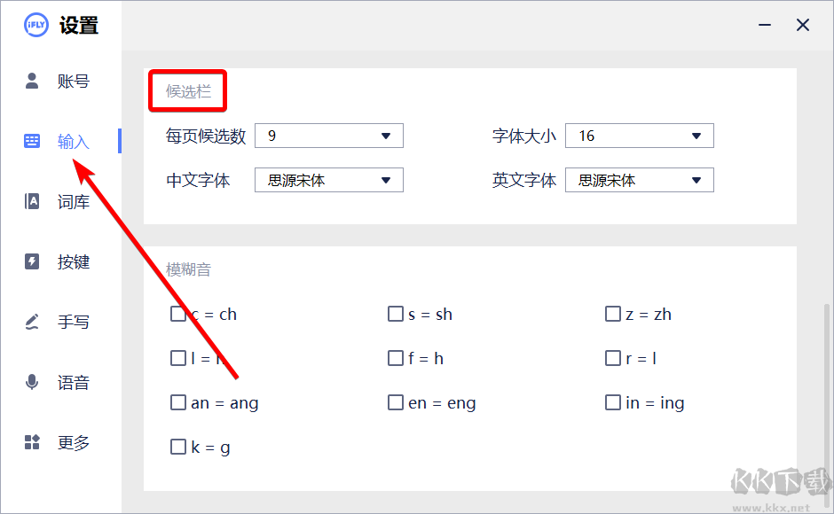Check the an = ang checkbox

177,401
